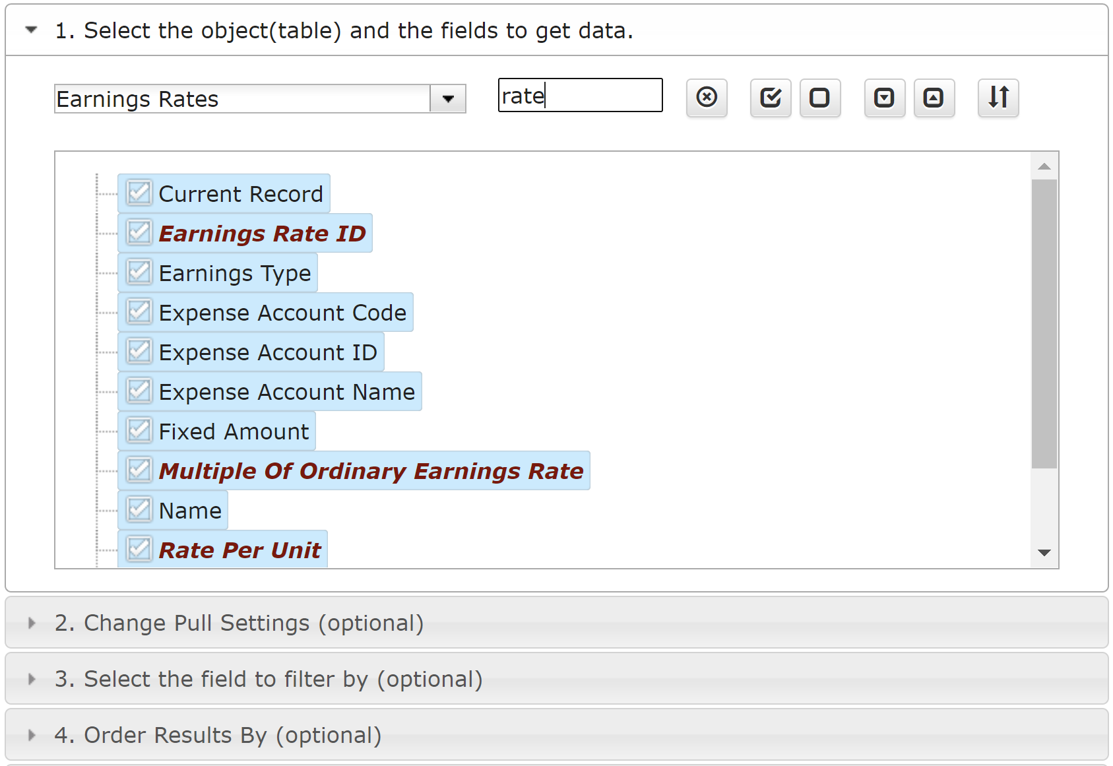Collapse section 1 Select the object and fields
1113x766 pixels.
pos(557,30)
